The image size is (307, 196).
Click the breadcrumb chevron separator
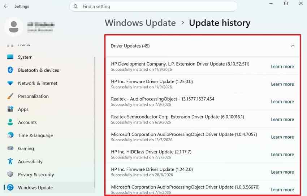pos(182,23)
